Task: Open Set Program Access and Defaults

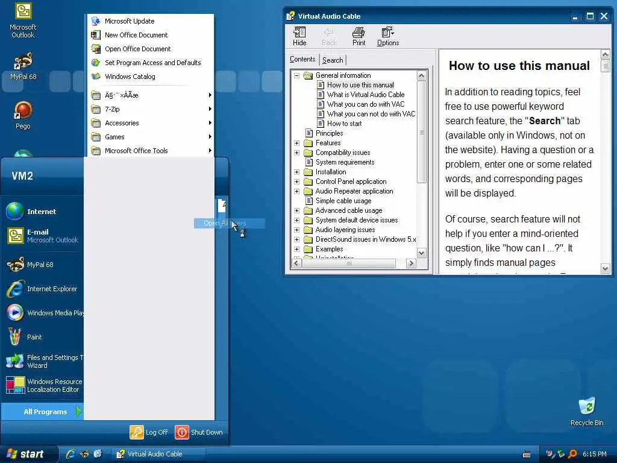Action: click(x=150, y=63)
